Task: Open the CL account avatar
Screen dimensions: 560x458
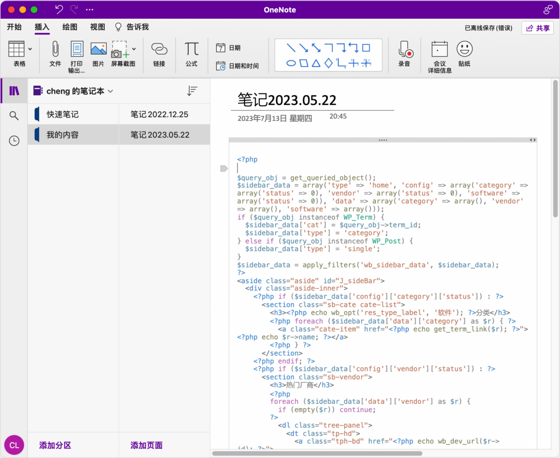Action: (14, 445)
